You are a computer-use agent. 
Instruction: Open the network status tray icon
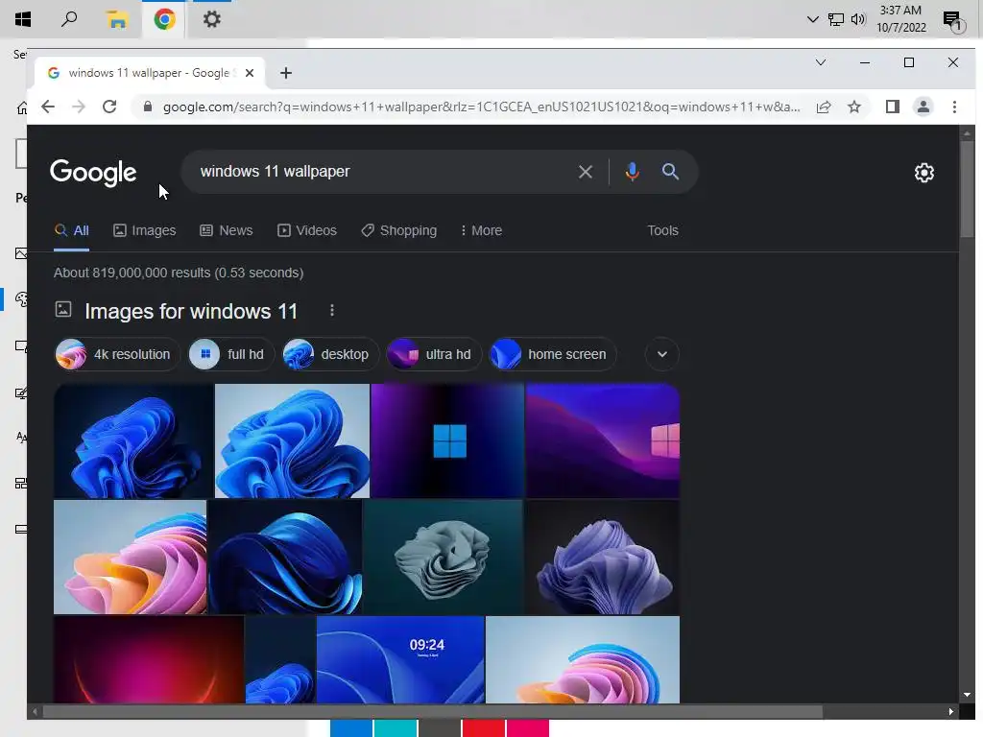pyautogui.click(x=836, y=19)
